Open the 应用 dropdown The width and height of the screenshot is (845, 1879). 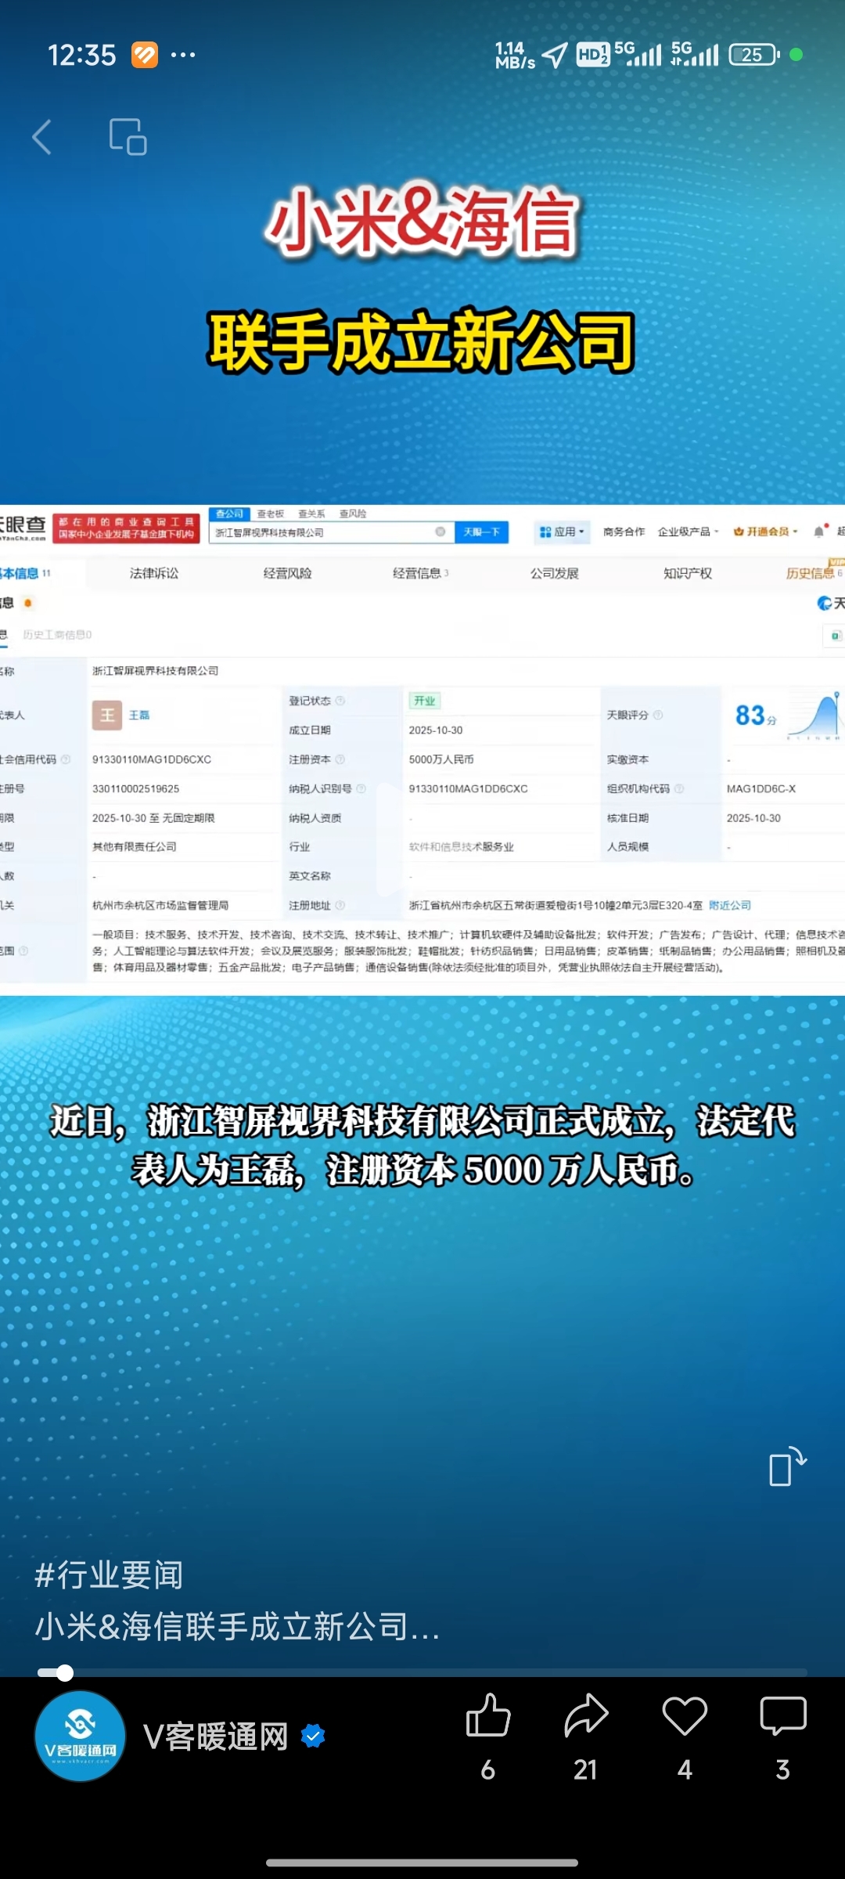click(x=563, y=532)
